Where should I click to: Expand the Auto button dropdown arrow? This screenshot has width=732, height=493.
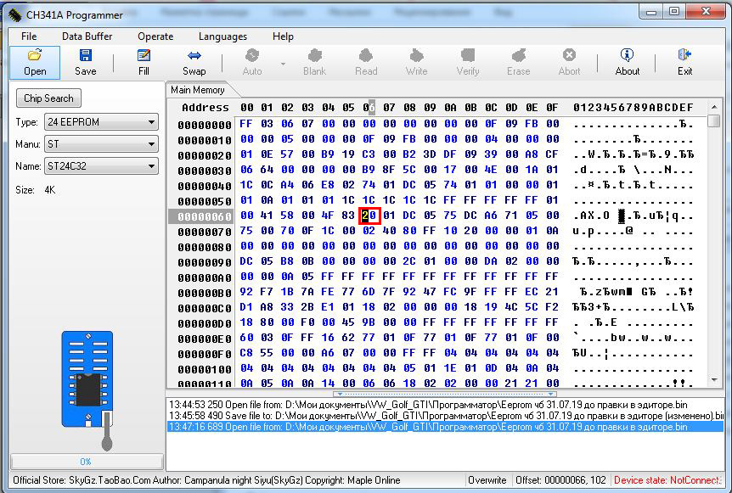coord(283,64)
